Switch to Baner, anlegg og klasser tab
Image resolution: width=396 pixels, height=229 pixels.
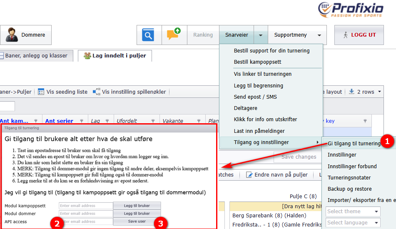click(x=36, y=56)
